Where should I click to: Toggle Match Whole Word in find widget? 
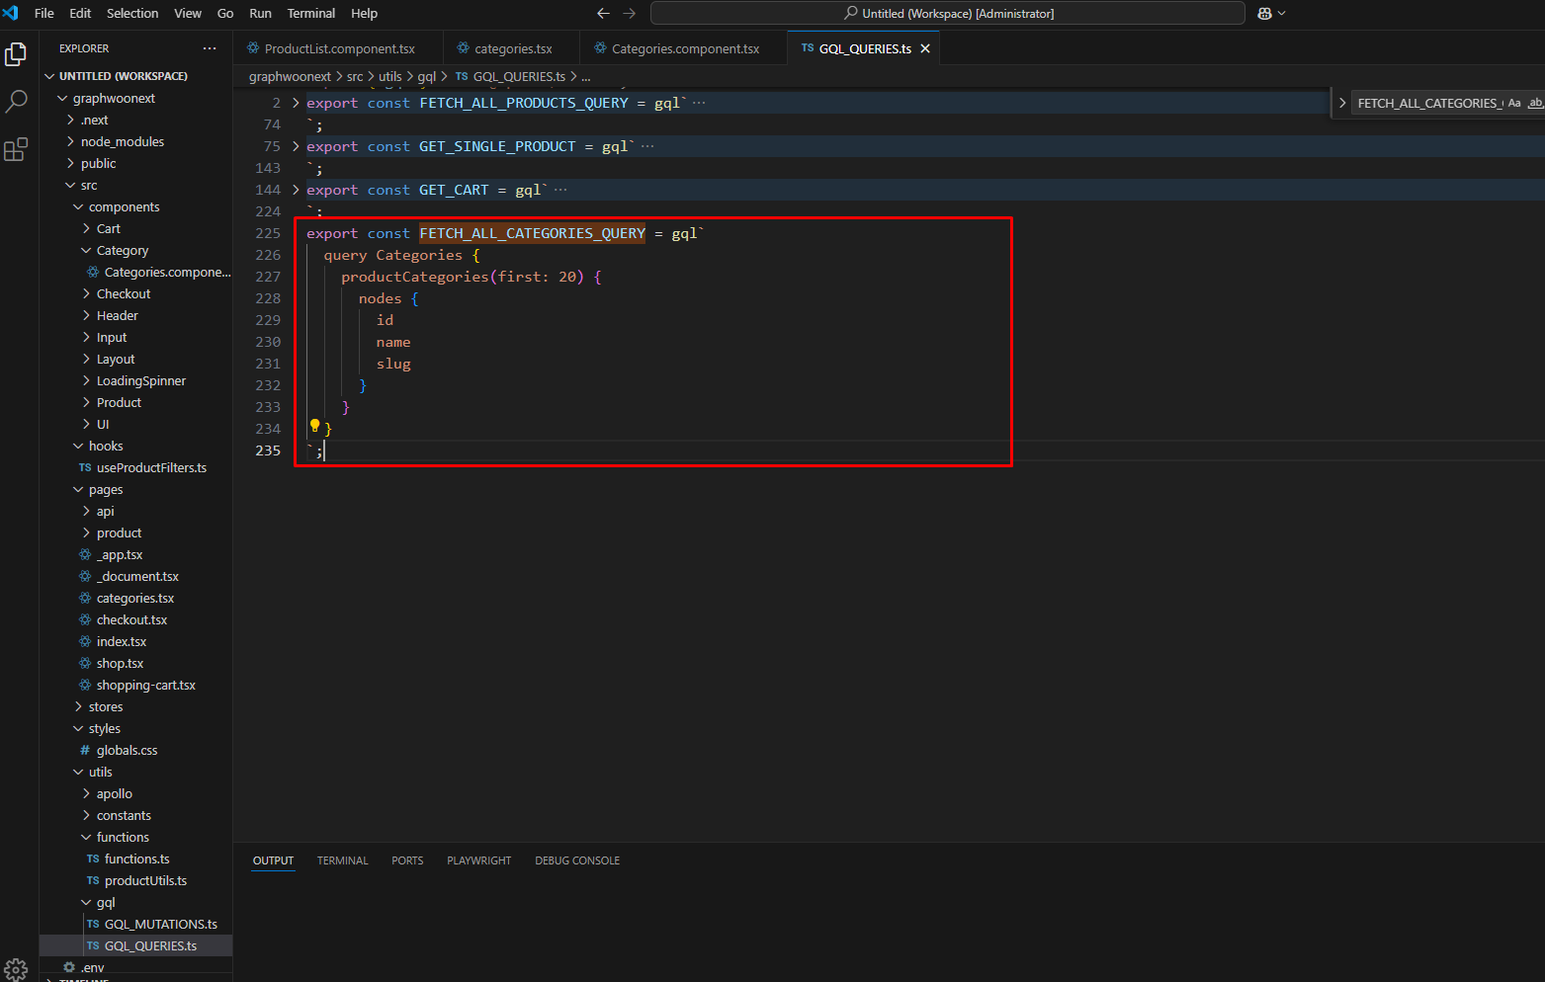1534,103
